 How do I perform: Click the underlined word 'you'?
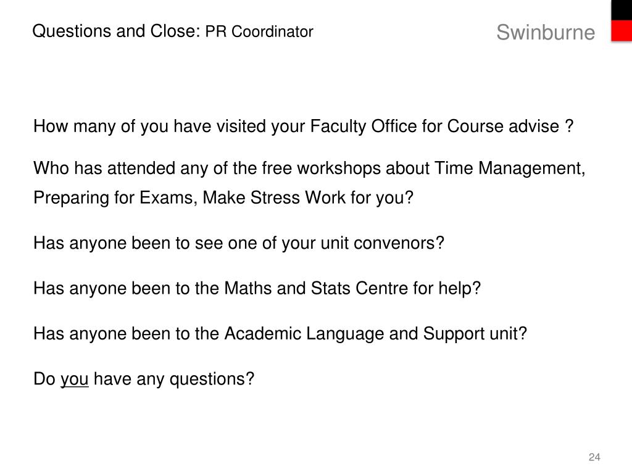(75, 380)
